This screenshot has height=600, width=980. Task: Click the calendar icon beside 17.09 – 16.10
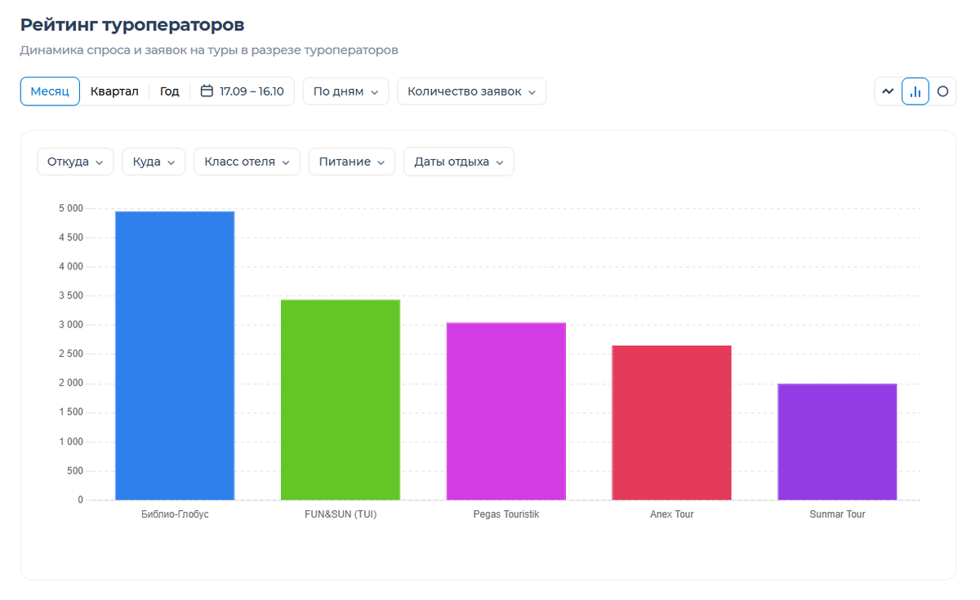(x=207, y=91)
